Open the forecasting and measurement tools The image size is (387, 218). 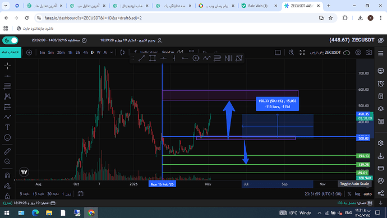7,107
